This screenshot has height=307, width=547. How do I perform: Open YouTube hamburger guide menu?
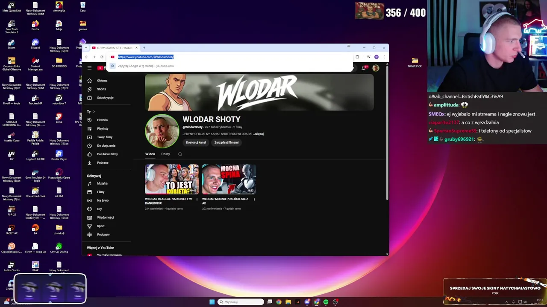pos(89,68)
